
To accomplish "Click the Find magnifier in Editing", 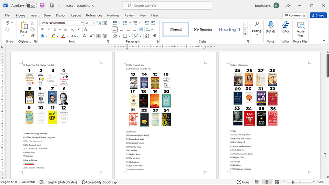I will (257, 24).
